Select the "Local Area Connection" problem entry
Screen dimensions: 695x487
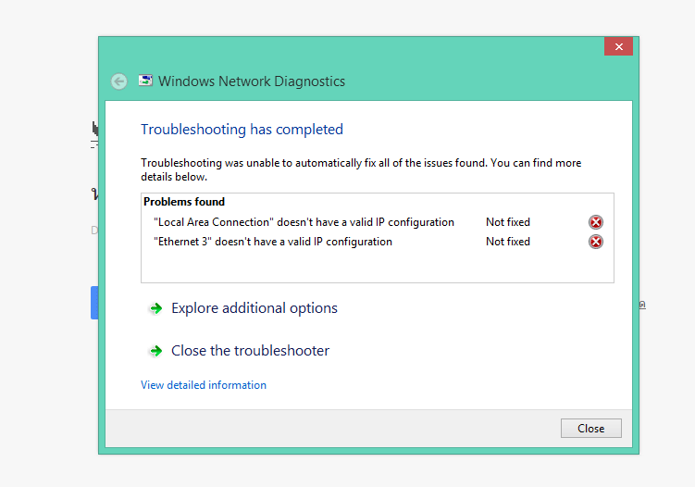click(x=304, y=222)
